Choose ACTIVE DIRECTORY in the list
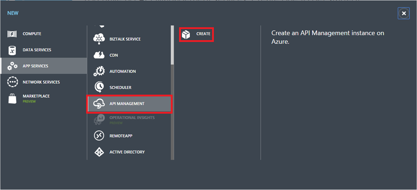The image size is (417, 190). (127, 152)
